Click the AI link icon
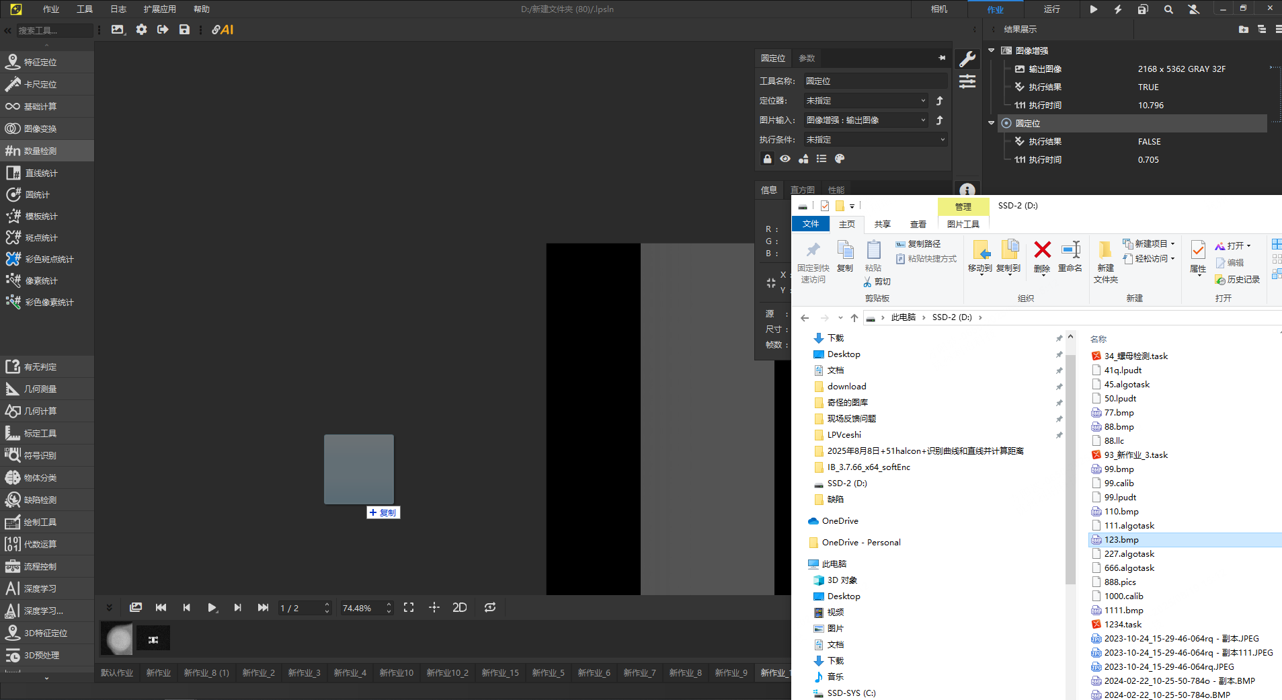 point(223,30)
